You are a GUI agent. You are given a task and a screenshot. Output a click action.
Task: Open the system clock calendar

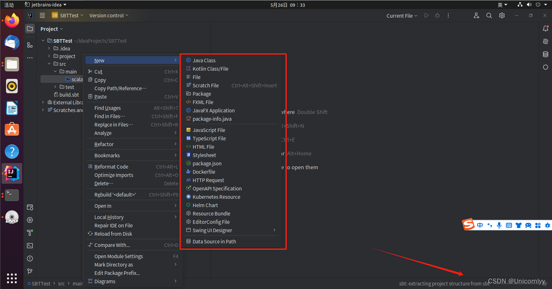click(288, 5)
